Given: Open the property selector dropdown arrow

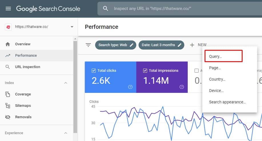Looking at the screenshot, I should tap(72, 27).
